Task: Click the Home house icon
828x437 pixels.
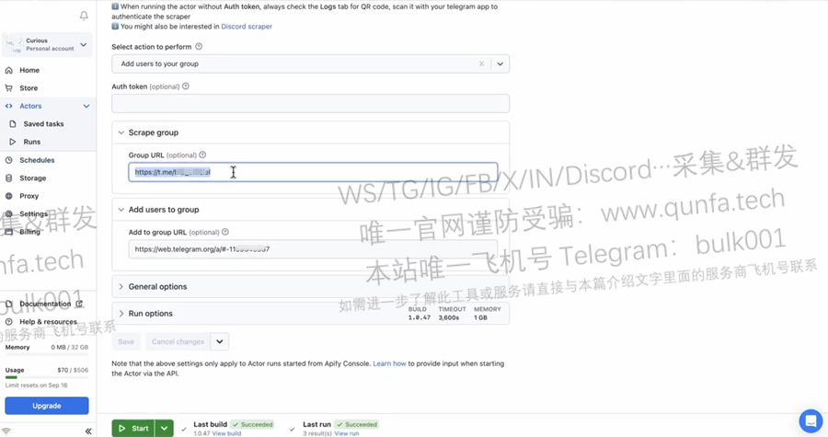Action: (x=9, y=70)
